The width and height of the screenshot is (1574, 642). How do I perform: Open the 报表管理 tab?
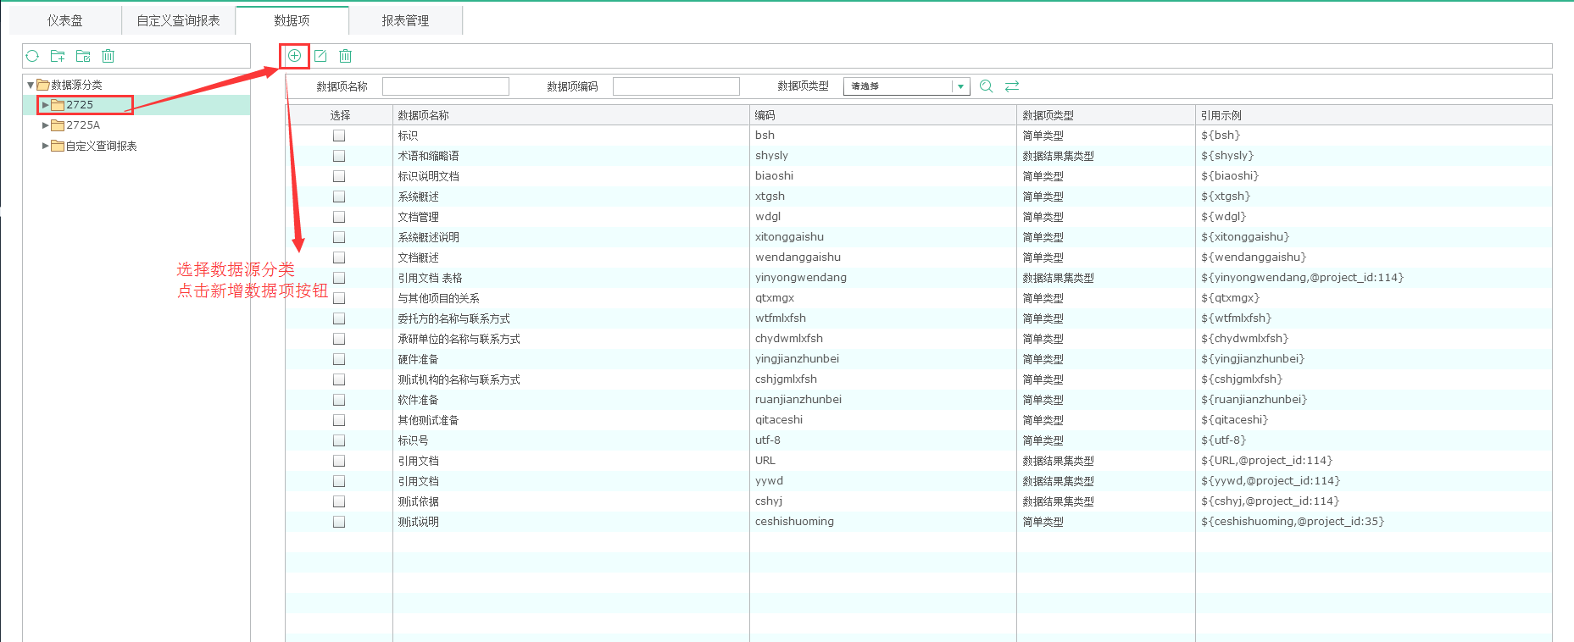coord(405,20)
